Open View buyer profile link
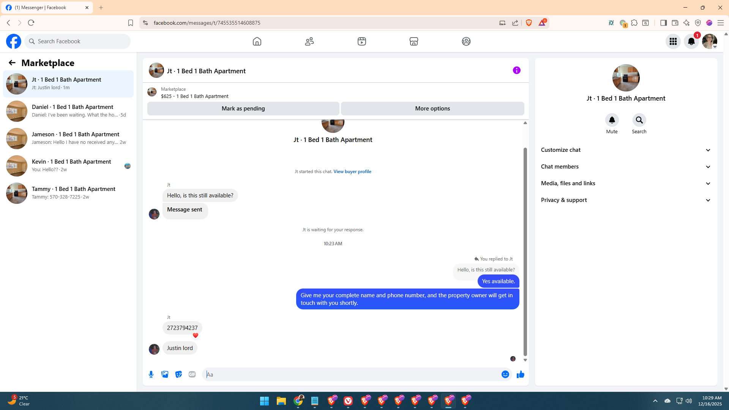The width and height of the screenshot is (729, 410). [x=352, y=172]
